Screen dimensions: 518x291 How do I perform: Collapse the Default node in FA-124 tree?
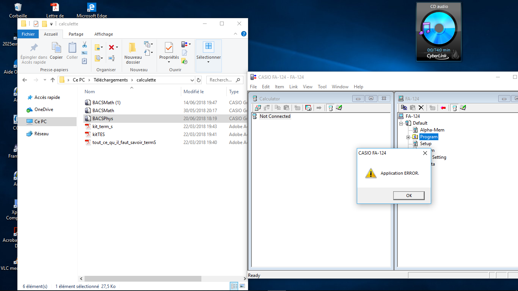401,123
